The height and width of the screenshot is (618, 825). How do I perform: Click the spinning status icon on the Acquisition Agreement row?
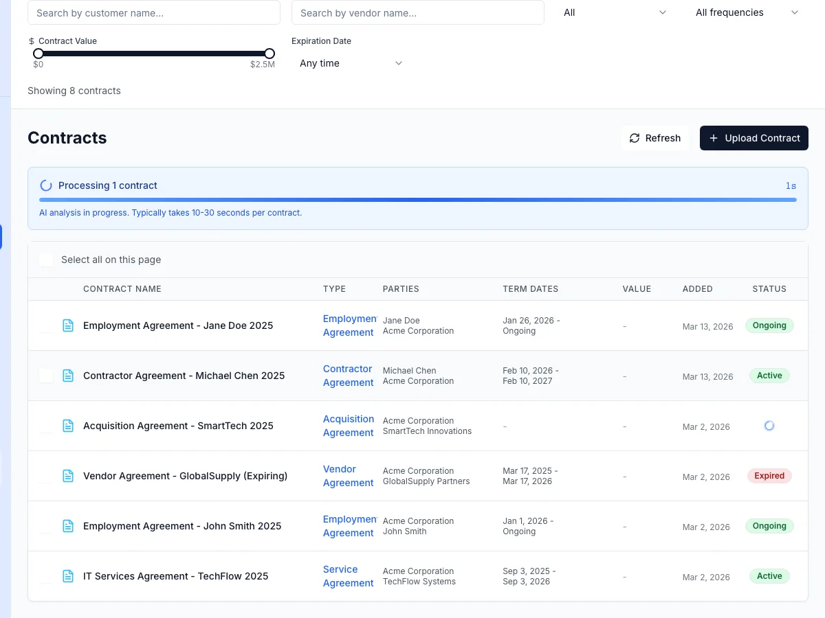point(769,426)
